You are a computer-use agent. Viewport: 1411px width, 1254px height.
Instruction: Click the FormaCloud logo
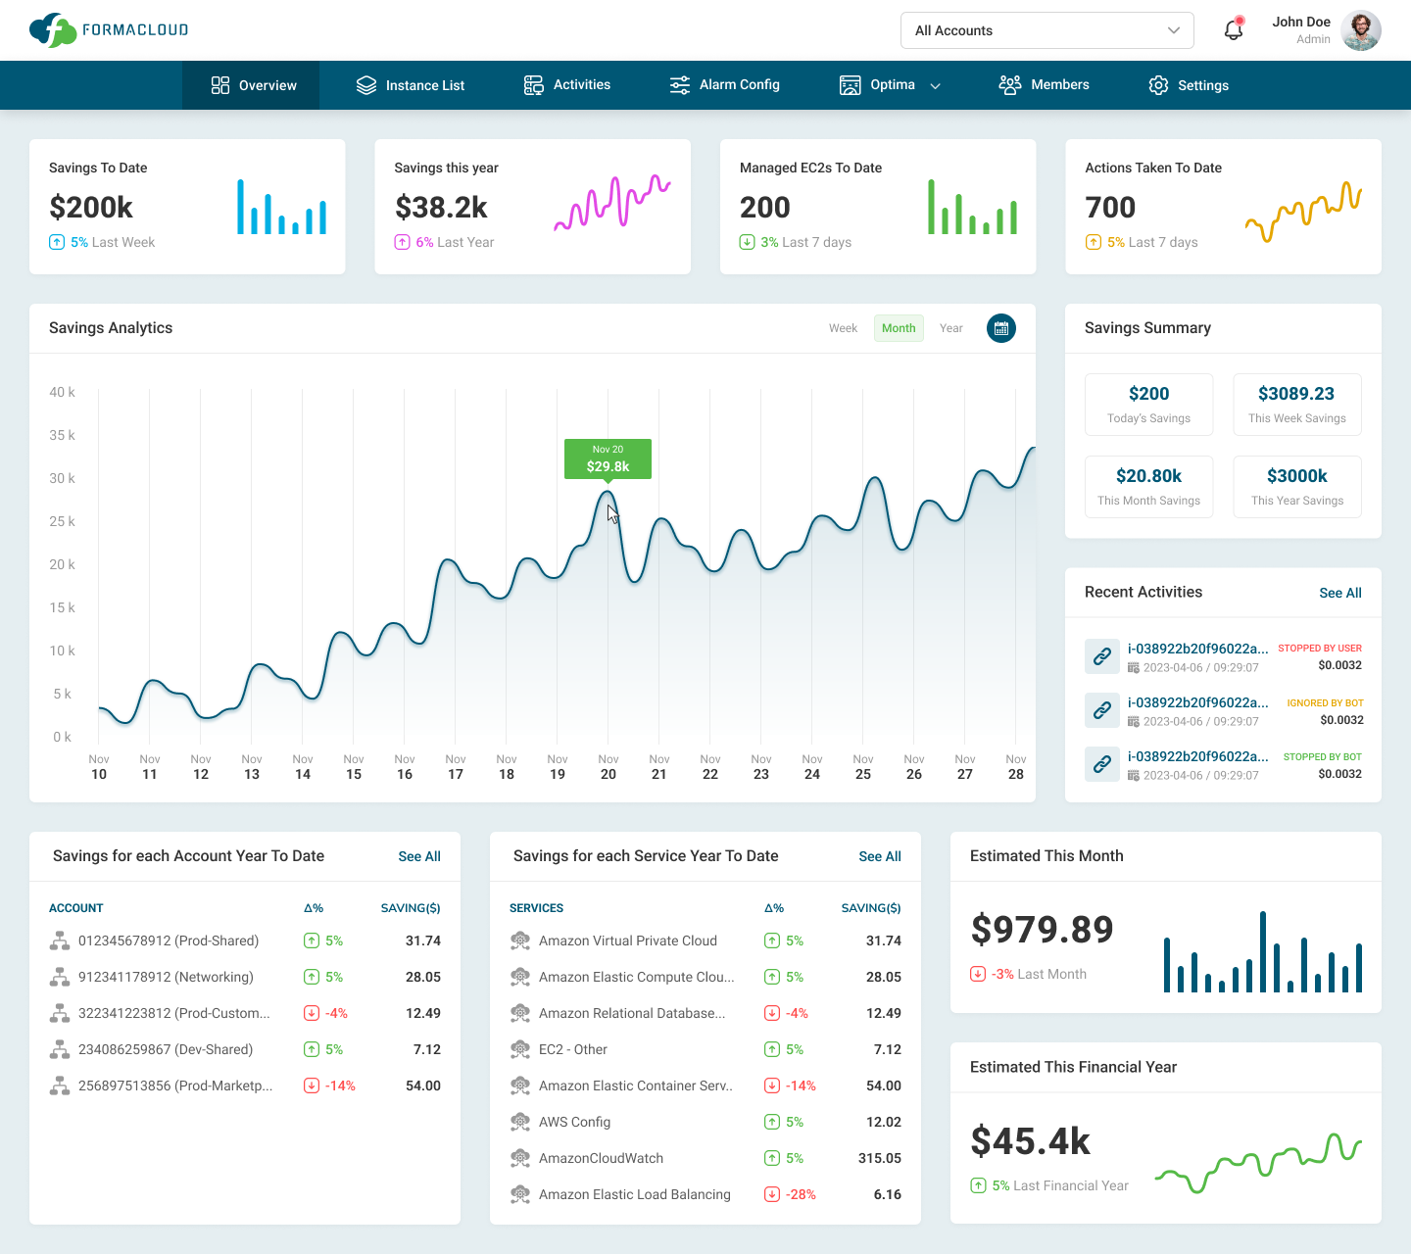[x=109, y=30]
